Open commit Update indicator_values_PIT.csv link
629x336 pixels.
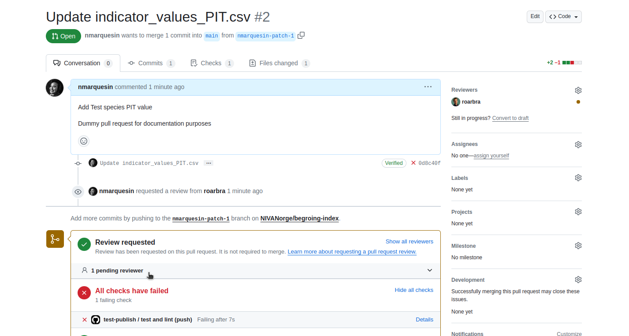pyautogui.click(x=149, y=163)
